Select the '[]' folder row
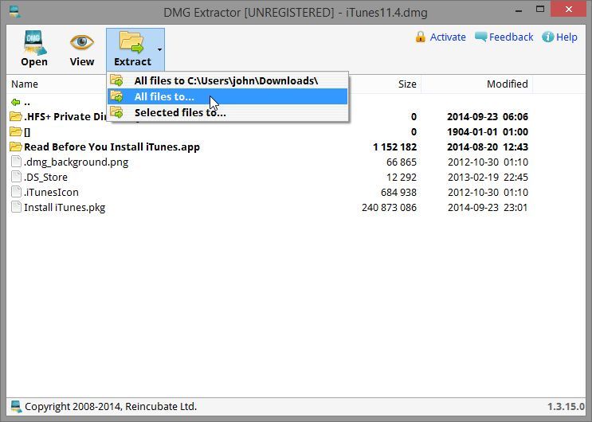The image size is (592, 422). pyautogui.click(x=268, y=131)
